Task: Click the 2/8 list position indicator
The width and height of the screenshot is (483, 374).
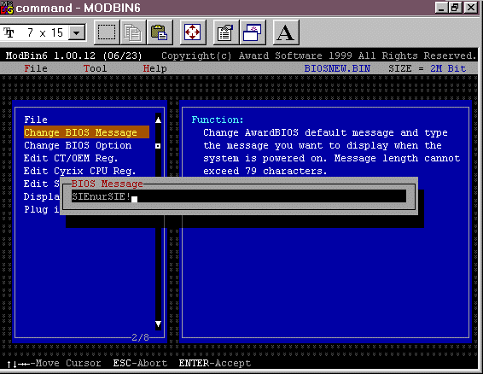Action: [141, 337]
